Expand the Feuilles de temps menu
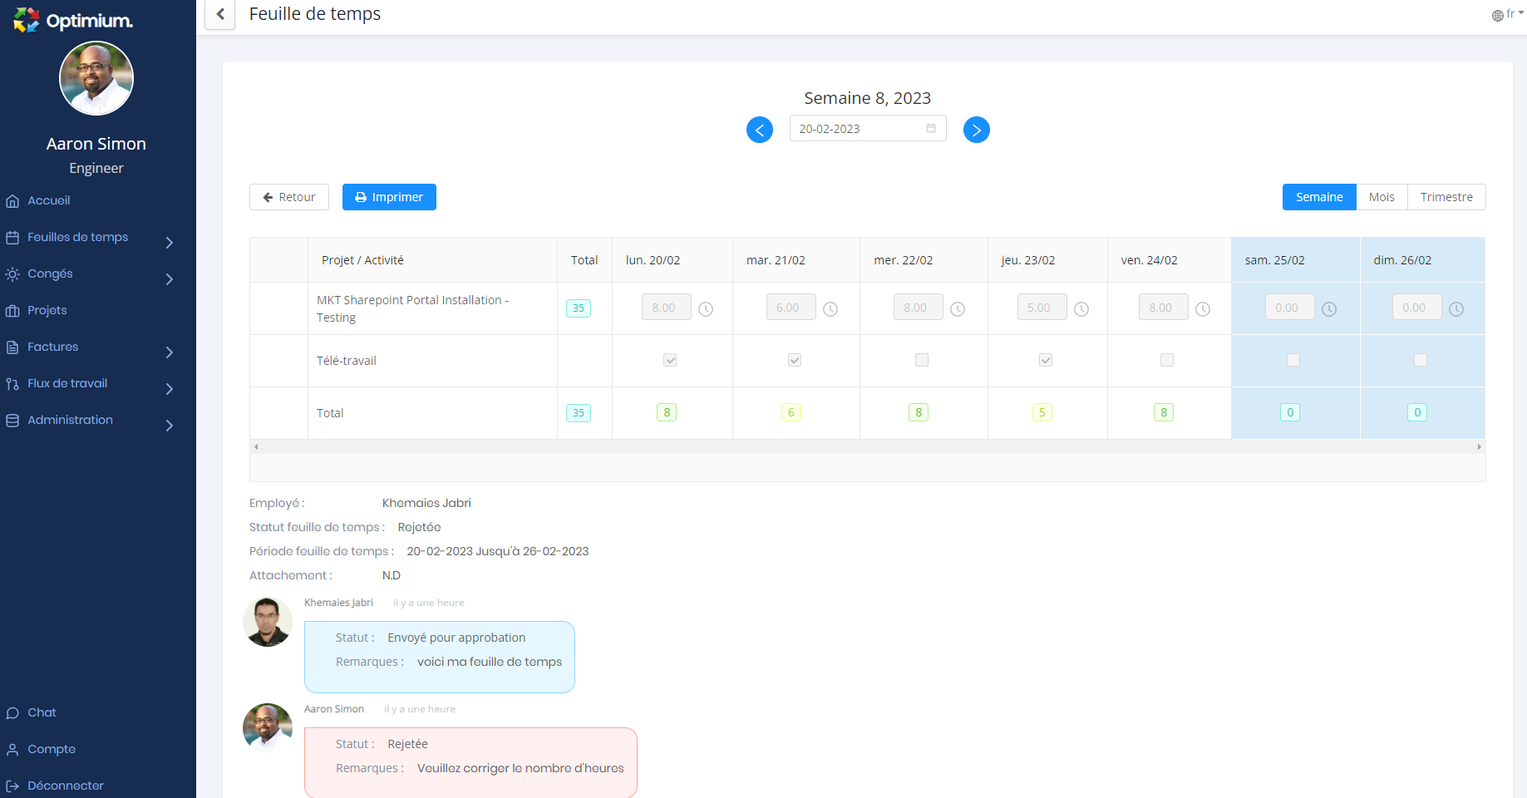Image resolution: width=1527 pixels, height=798 pixels. [77, 238]
